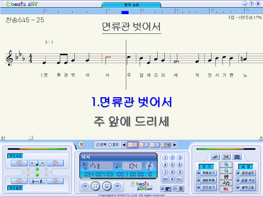
Task: Skip to previous track
Action: pyautogui.click(x=85, y=186)
